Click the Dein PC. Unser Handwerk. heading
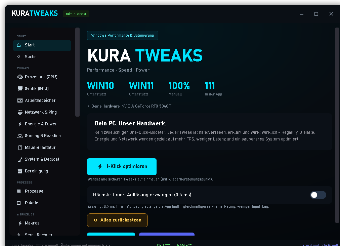 tap(130, 123)
